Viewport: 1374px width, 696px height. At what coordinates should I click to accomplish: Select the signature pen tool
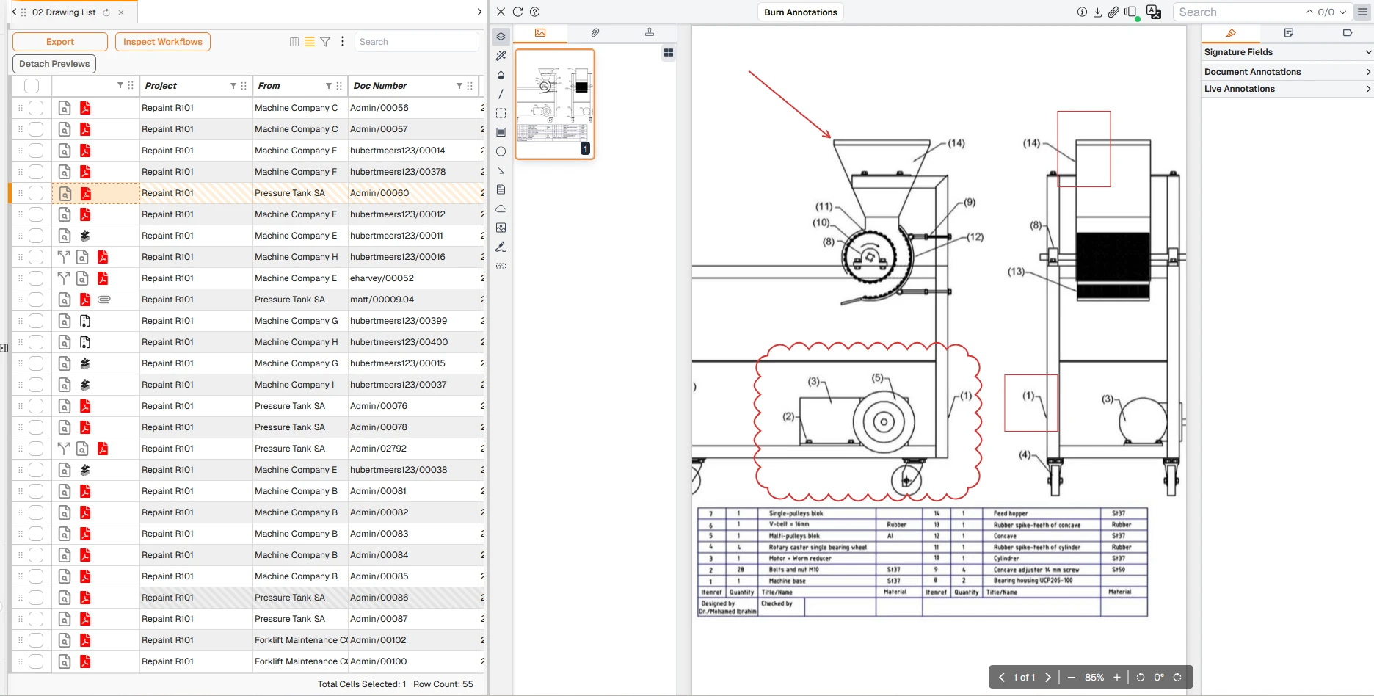(501, 247)
